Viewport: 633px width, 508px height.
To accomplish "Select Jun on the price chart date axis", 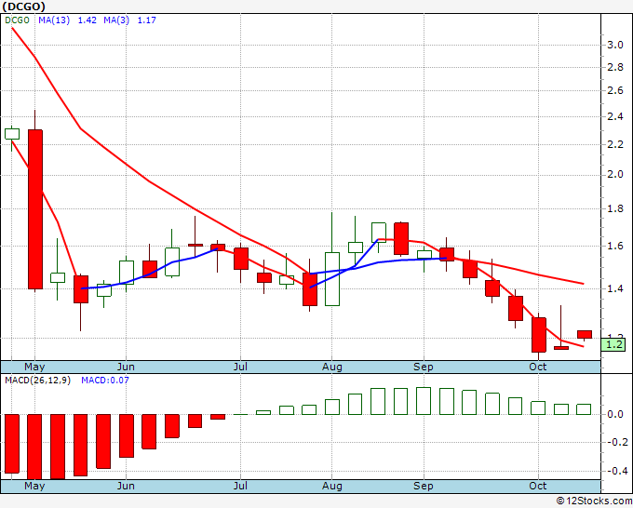I will pyautogui.click(x=126, y=367).
